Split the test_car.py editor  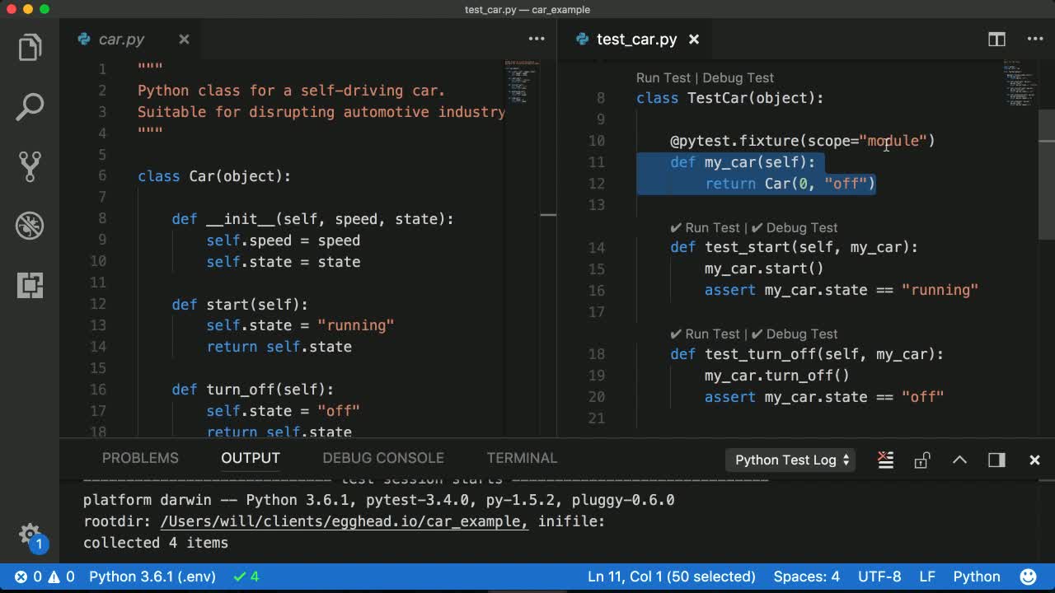[x=996, y=40]
